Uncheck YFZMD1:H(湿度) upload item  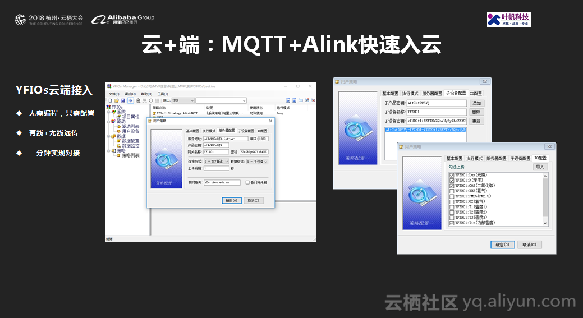(x=451, y=180)
